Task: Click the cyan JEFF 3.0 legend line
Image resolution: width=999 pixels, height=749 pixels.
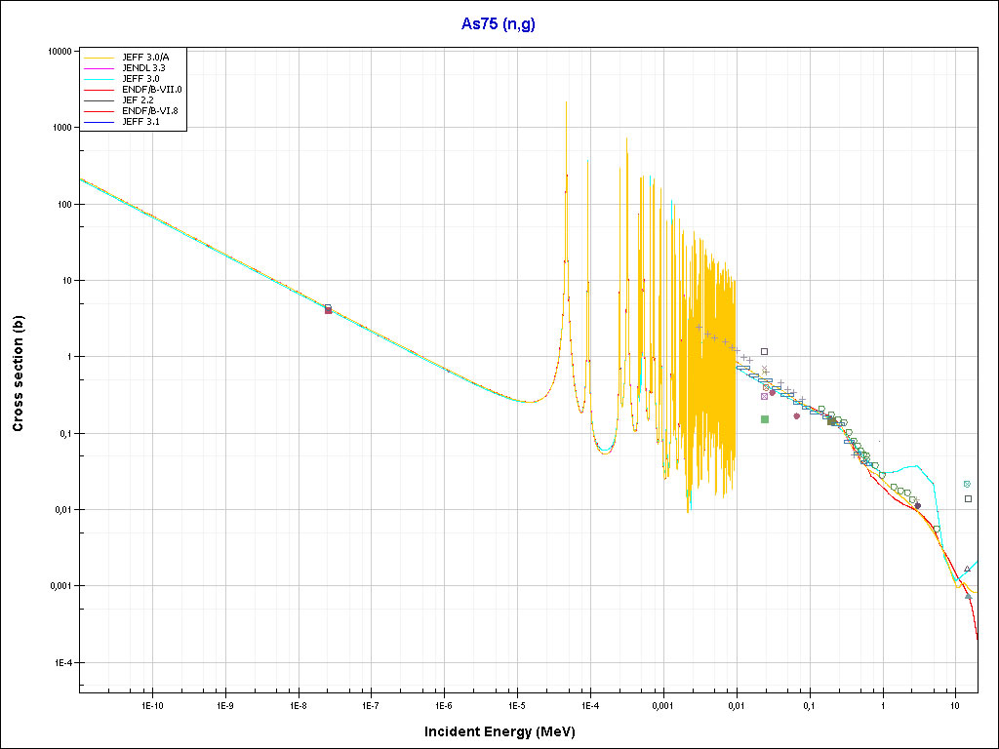Action: click(x=100, y=78)
